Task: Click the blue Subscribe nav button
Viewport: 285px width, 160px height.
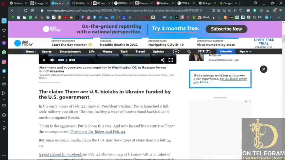Action: coord(226,52)
